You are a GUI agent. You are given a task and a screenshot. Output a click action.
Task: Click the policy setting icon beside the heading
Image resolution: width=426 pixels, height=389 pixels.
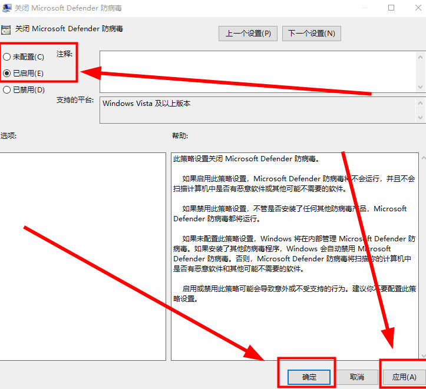[6, 29]
